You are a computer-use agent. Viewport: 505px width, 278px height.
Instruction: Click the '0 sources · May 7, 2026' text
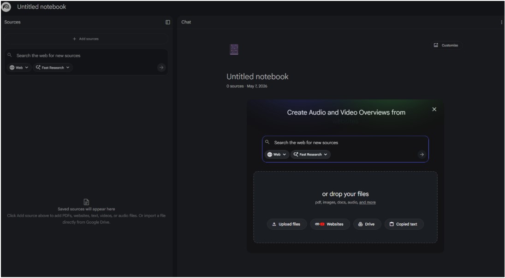[247, 86]
